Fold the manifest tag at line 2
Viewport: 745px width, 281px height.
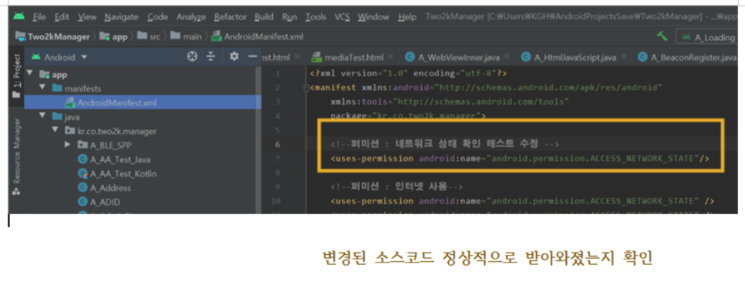pos(306,88)
